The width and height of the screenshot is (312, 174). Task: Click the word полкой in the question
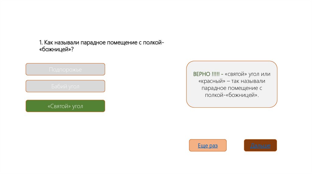153,42
